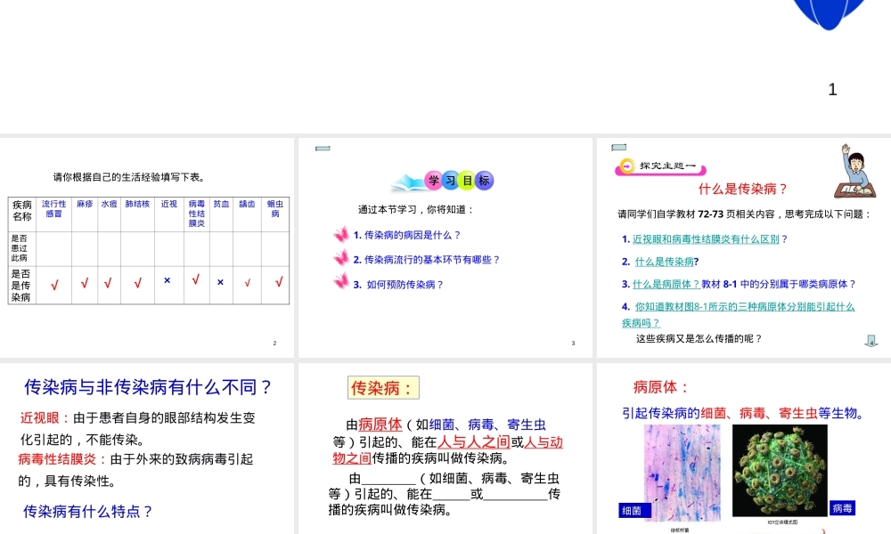Click the butterfly icon beside goal 2 传染病流行的基本环节

tap(341, 259)
